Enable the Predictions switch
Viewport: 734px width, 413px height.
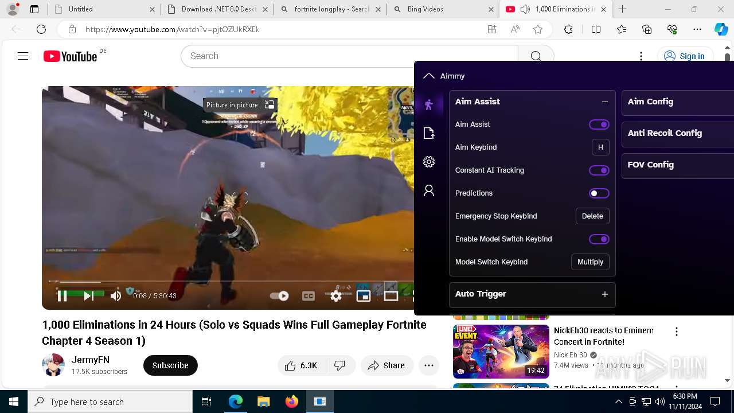(599, 193)
